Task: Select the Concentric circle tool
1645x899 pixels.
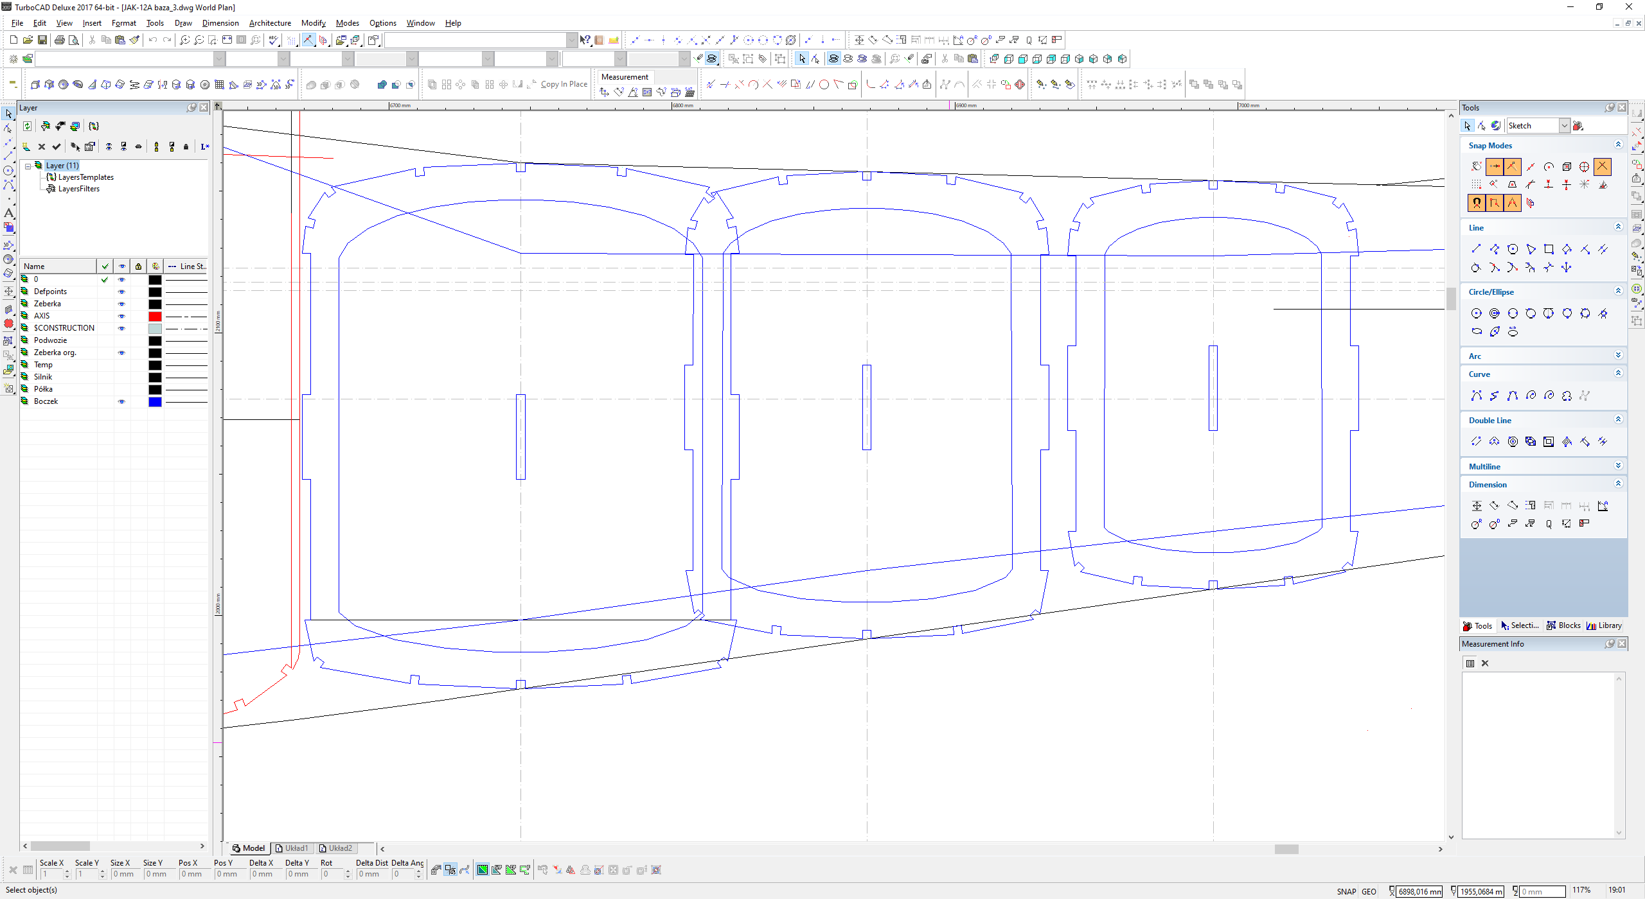Action: (1495, 313)
